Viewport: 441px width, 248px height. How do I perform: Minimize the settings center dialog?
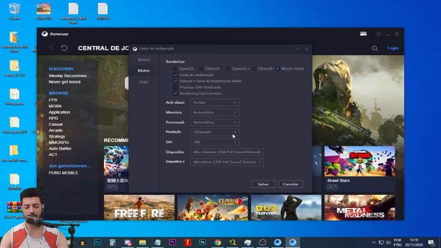298,49
